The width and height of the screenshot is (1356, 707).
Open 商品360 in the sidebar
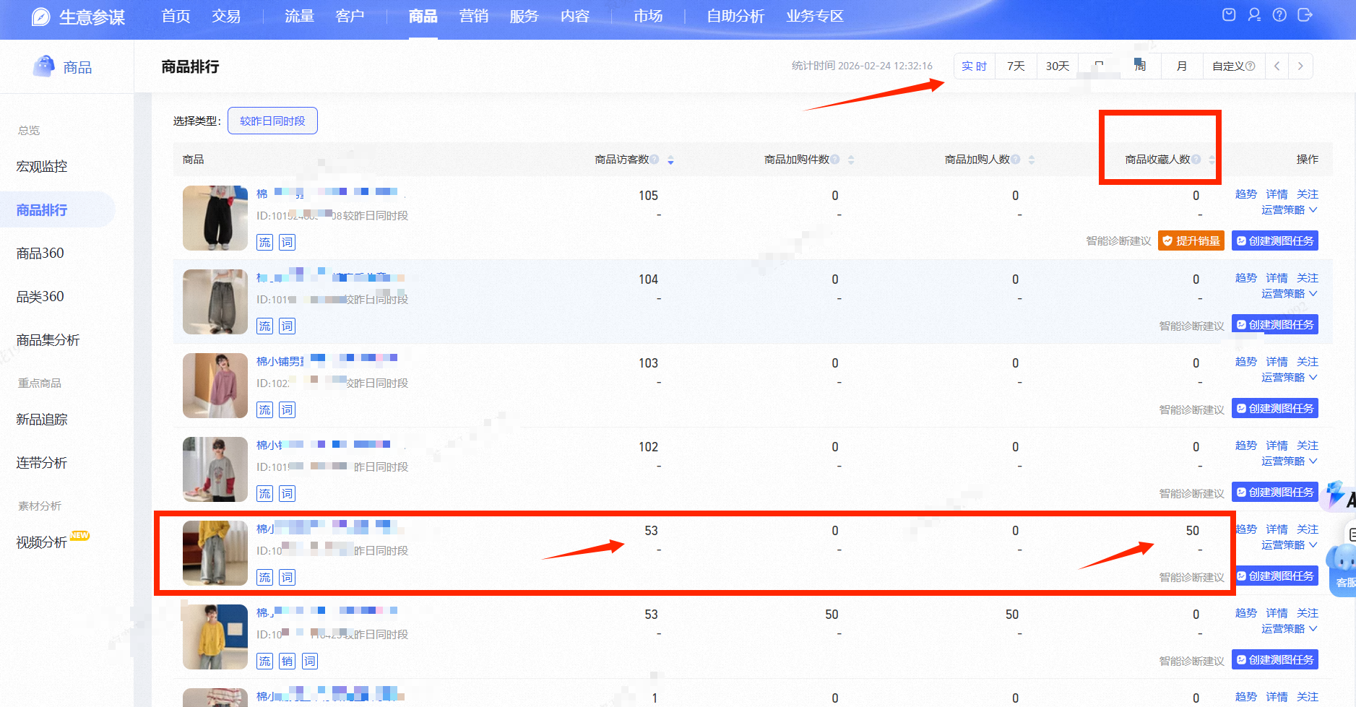click(40, 253)
